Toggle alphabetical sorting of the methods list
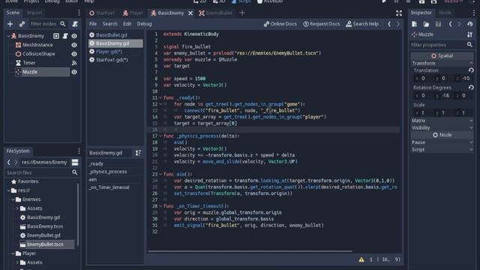This screenshot has width=480, height=270. point(138,153)
